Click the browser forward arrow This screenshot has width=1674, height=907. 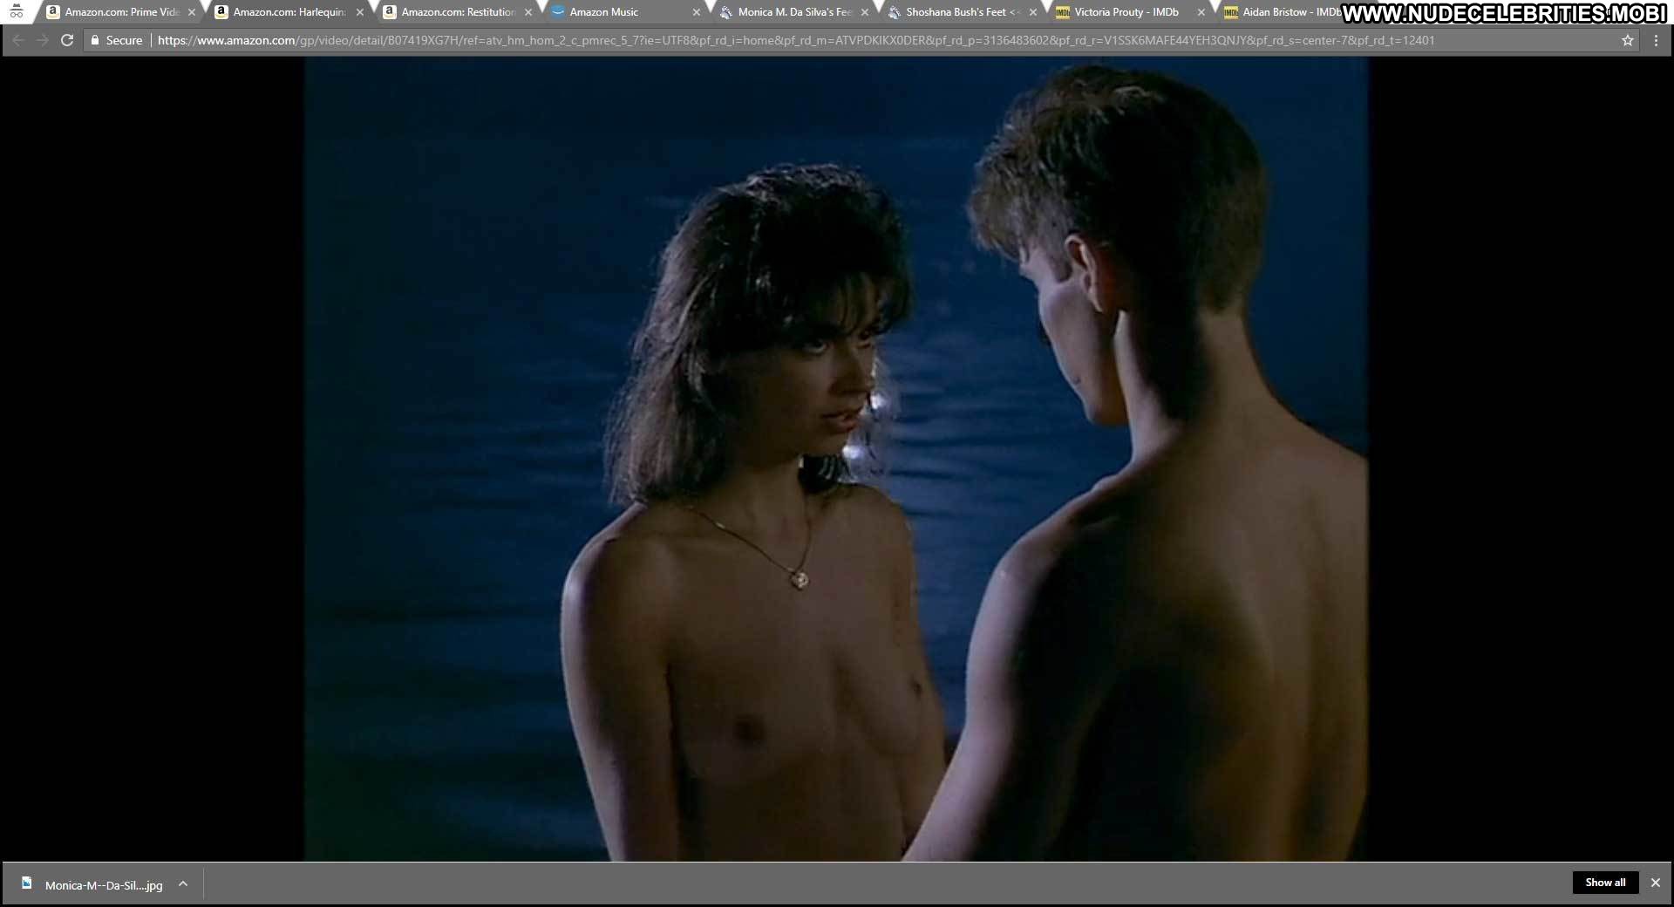(42, 40)
